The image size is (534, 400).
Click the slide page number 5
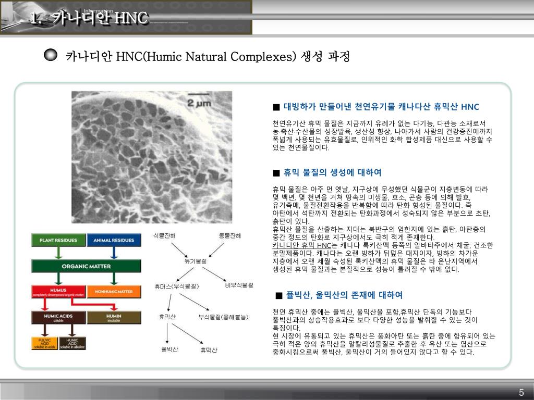click(521, 392)
